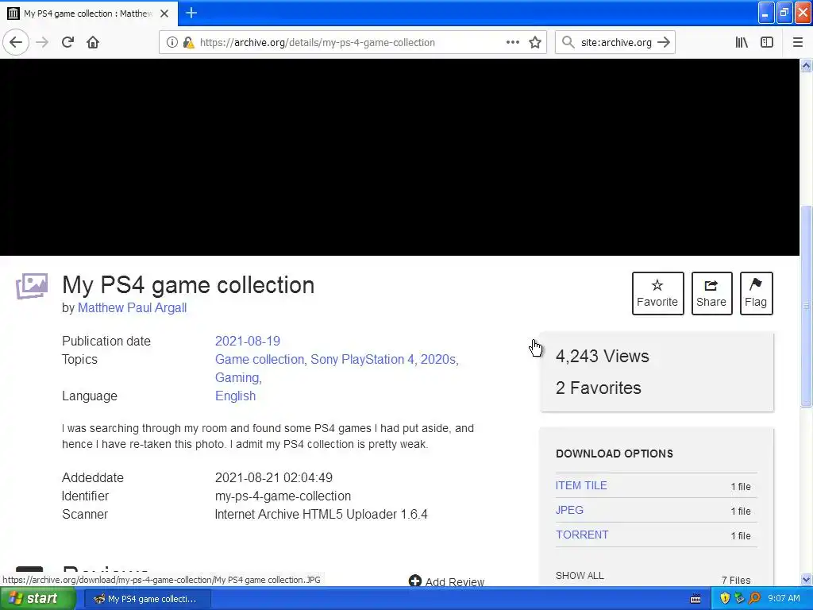Click the vertical scrollbar thumb
Screen dimensions: 813x610
point(807,306)
